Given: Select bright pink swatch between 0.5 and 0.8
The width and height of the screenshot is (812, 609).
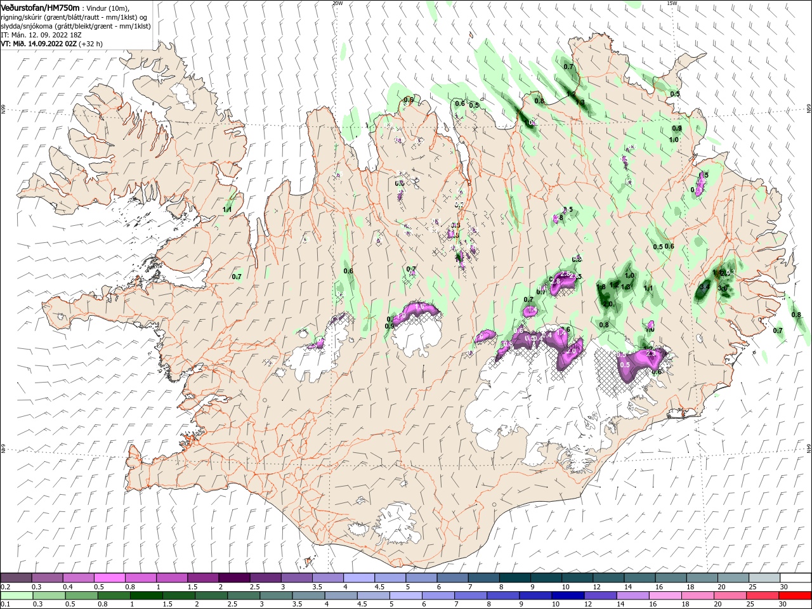Looking at the screenshot, I should (x=109, y=578).
